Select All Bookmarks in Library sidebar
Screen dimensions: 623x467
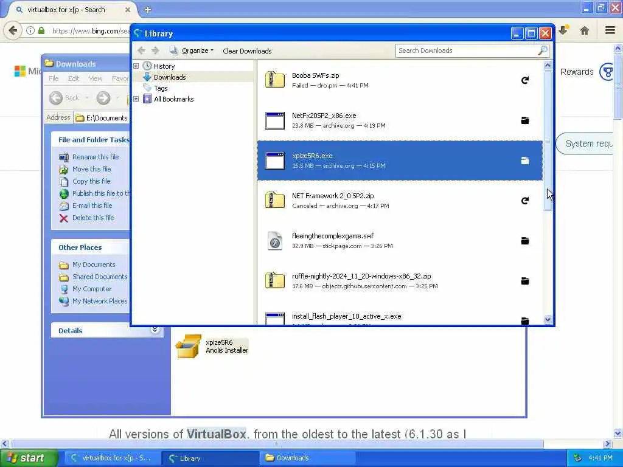click(173, 99)
